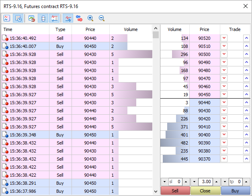This screenshot has width=252, height=196.
Task: Click red down arrow at price 90450
Action: (224, 95)
